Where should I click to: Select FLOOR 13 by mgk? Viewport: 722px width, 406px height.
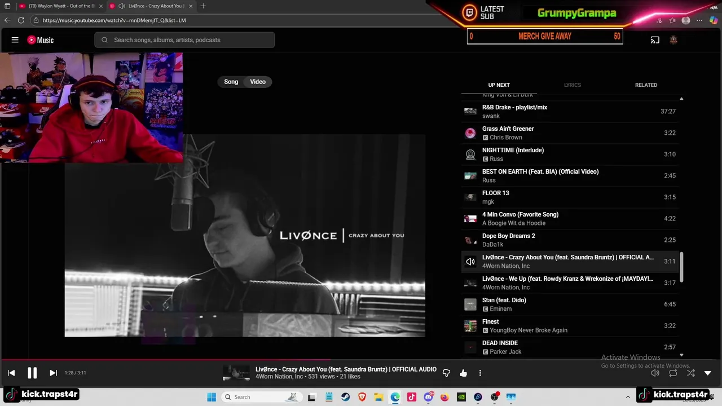pos(570,197)
